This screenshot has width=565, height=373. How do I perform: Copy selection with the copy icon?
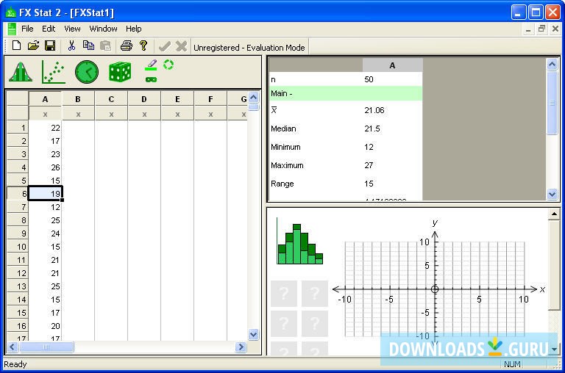tap(88, 46)
